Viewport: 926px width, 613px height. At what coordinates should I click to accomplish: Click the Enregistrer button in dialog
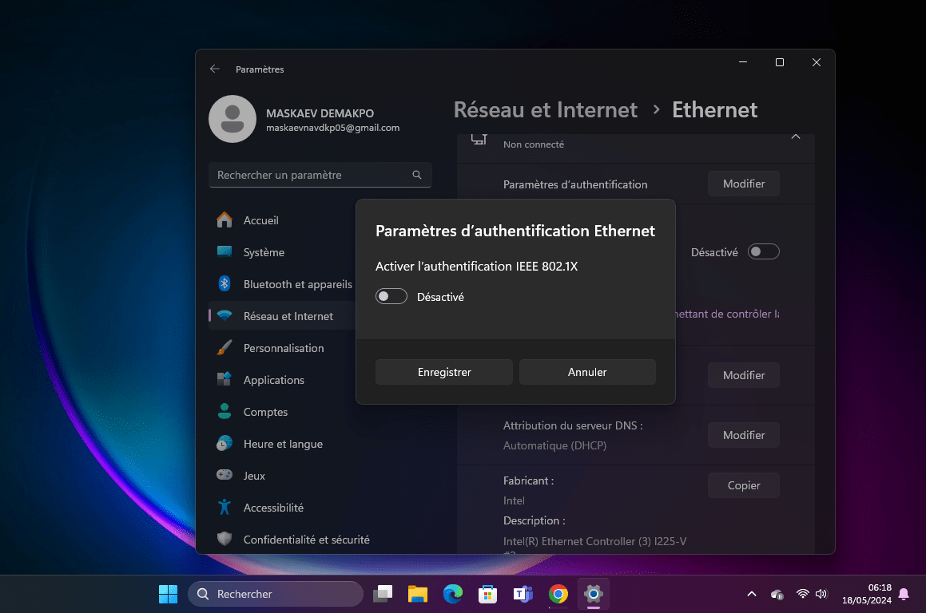pos(444,372)
